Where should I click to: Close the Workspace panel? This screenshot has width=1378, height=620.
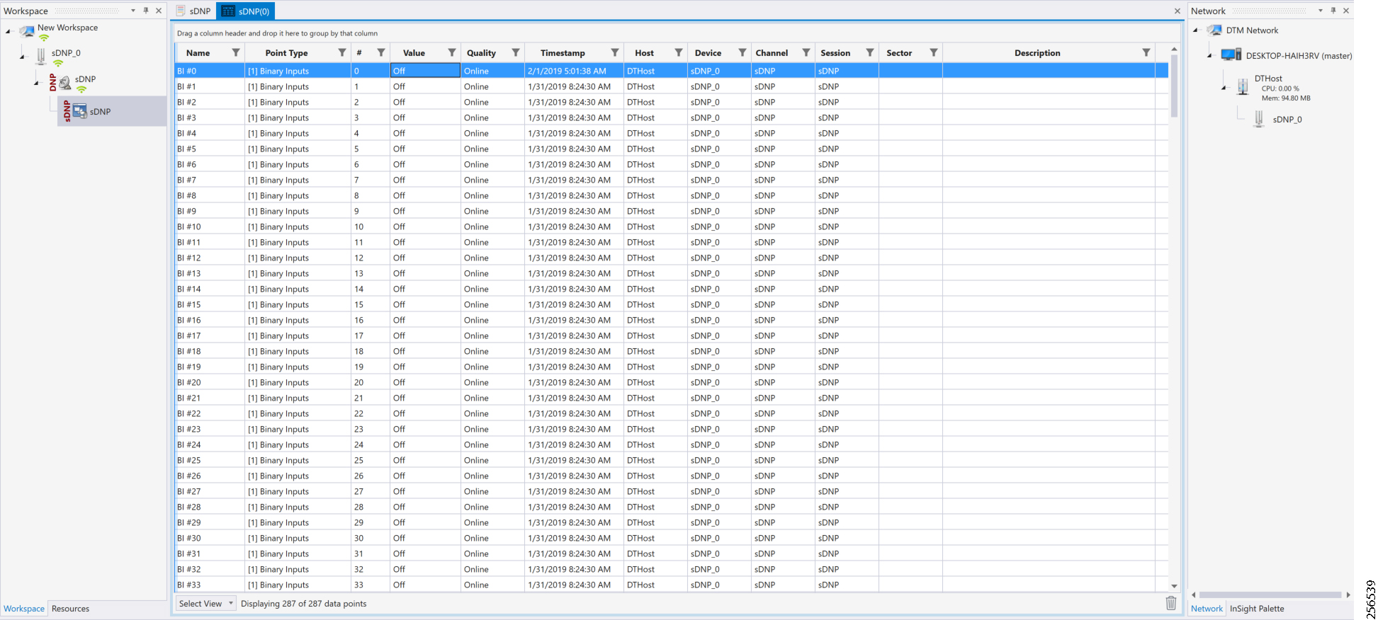point(159,11)
